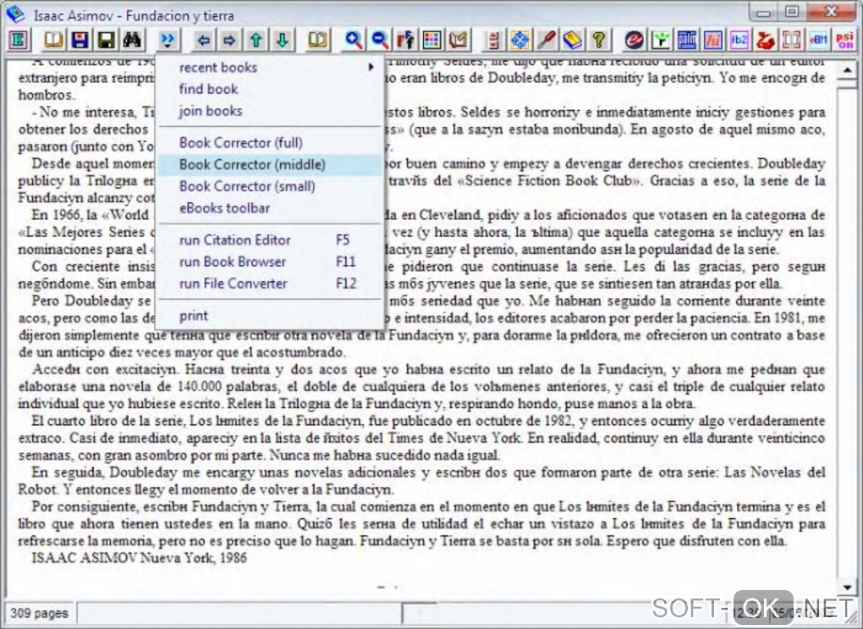Open help with yellow question mark icon
Screen dimensions: 863x629
(599, 40)
